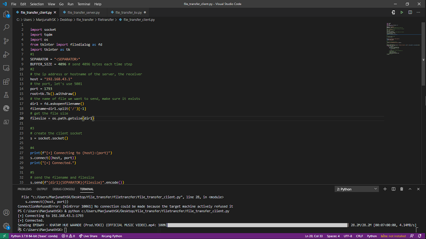Open the Run and Debug view
This screenshot has height=239, width=426.
click(x=6, y=54)
